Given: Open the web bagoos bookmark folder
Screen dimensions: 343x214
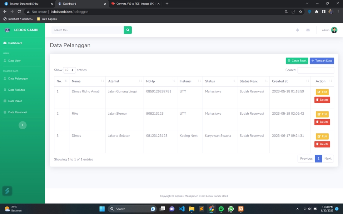Looking at the screenshot, I should tap(47, 19).
